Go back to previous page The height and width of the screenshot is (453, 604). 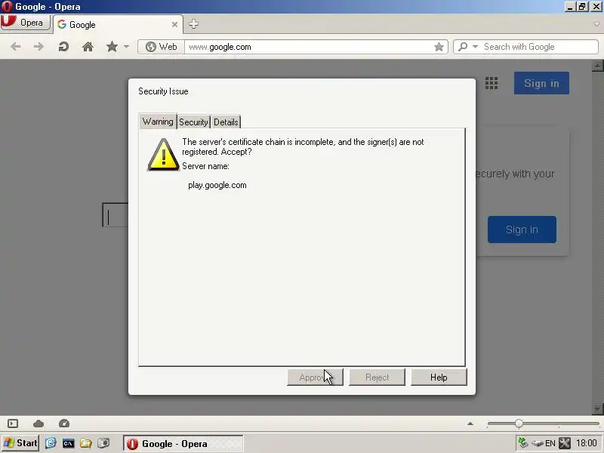click(16, 47)
